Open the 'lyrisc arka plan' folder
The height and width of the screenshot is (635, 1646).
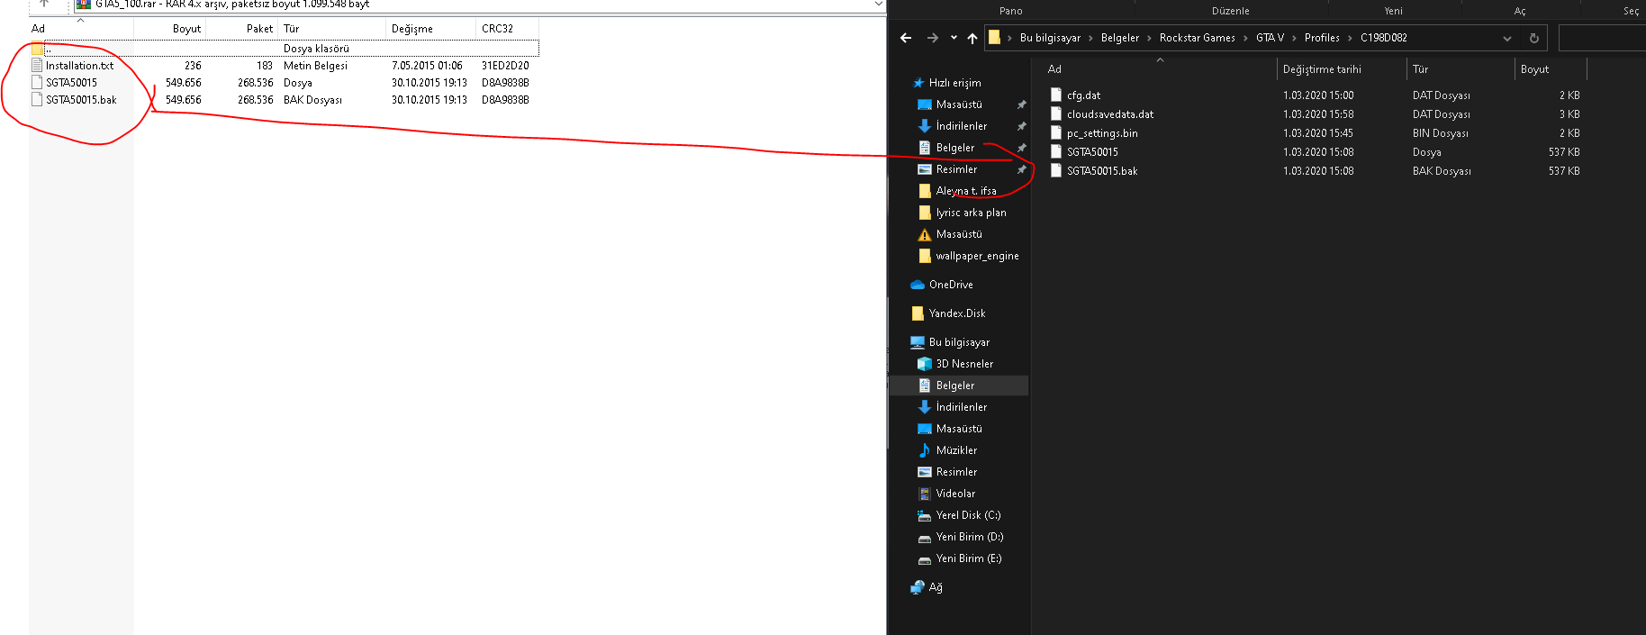pos(971,213)
